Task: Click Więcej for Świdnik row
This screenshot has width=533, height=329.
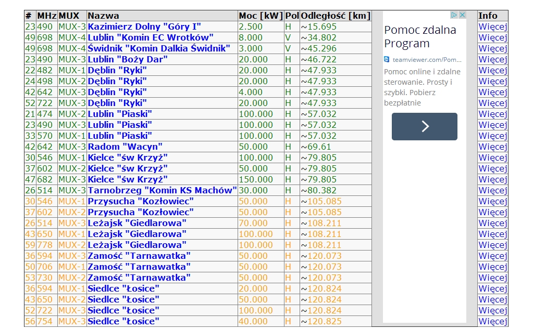Action: [492, 48]
